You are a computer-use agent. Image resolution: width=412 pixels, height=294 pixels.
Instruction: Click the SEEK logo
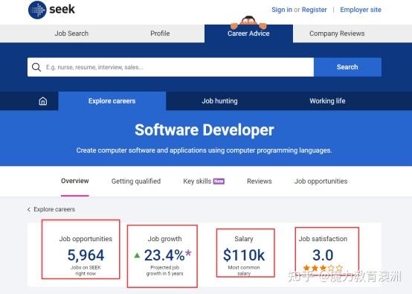pos(51,10)
